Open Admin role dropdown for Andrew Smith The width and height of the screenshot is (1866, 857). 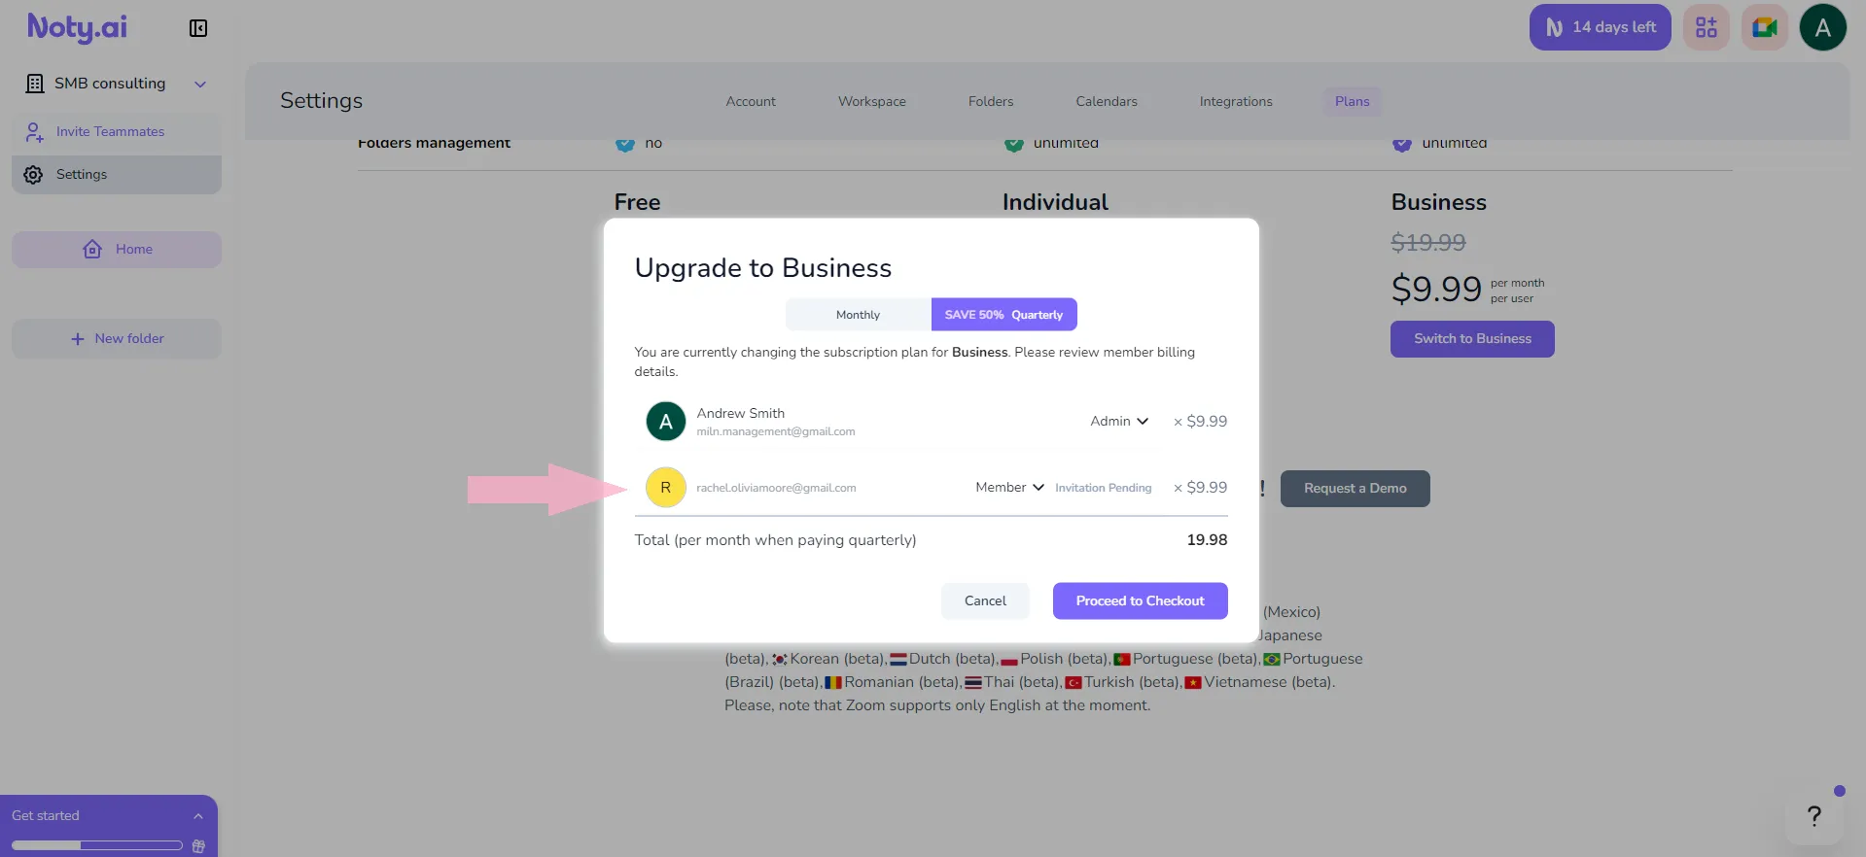1119,422
